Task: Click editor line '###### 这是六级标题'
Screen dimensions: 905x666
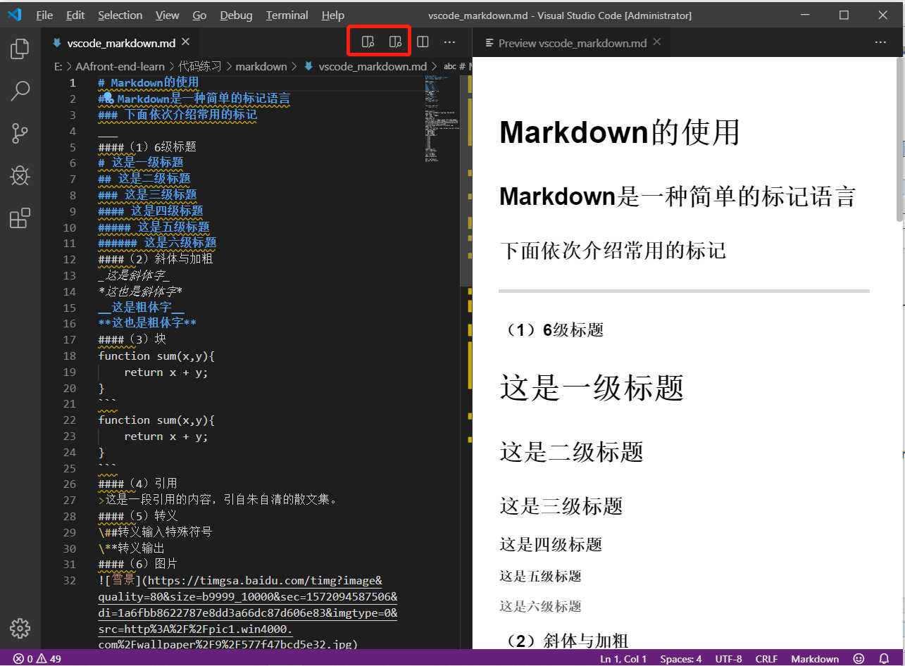Action: [157, 243]
